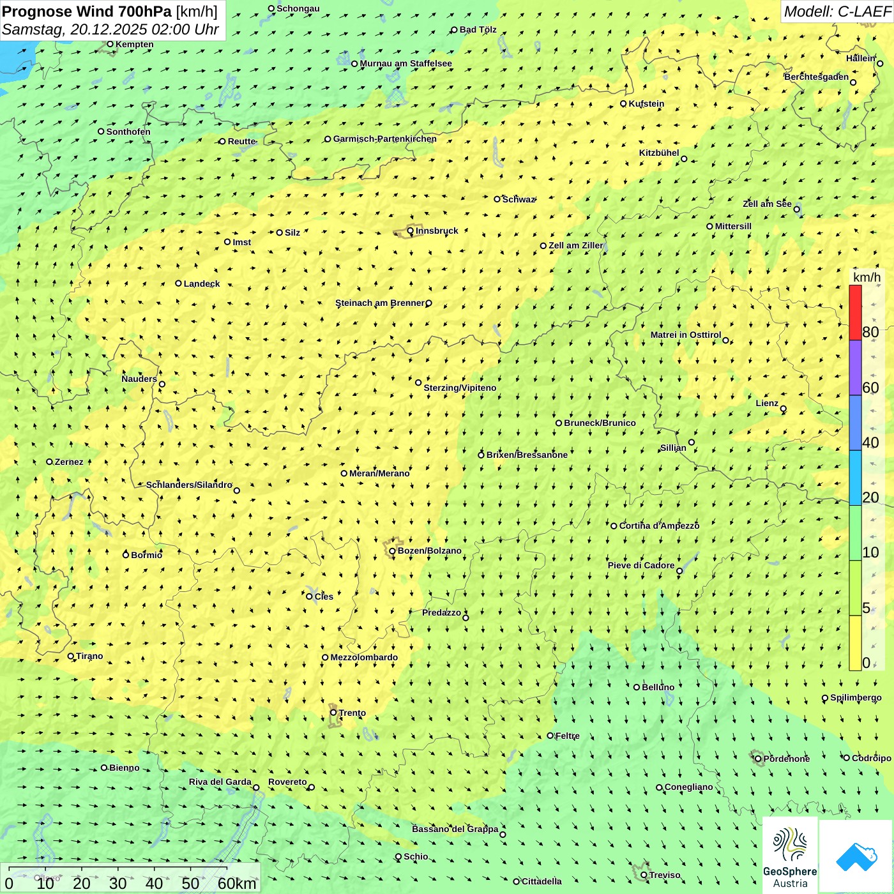Screen dimensions: 894x894
Task: Click the Schio label
Action: pos(416,856)
